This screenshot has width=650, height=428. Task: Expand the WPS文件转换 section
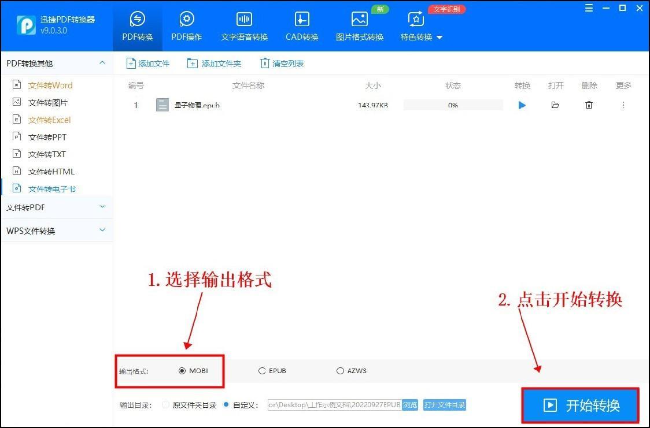(x=102, y=230)
